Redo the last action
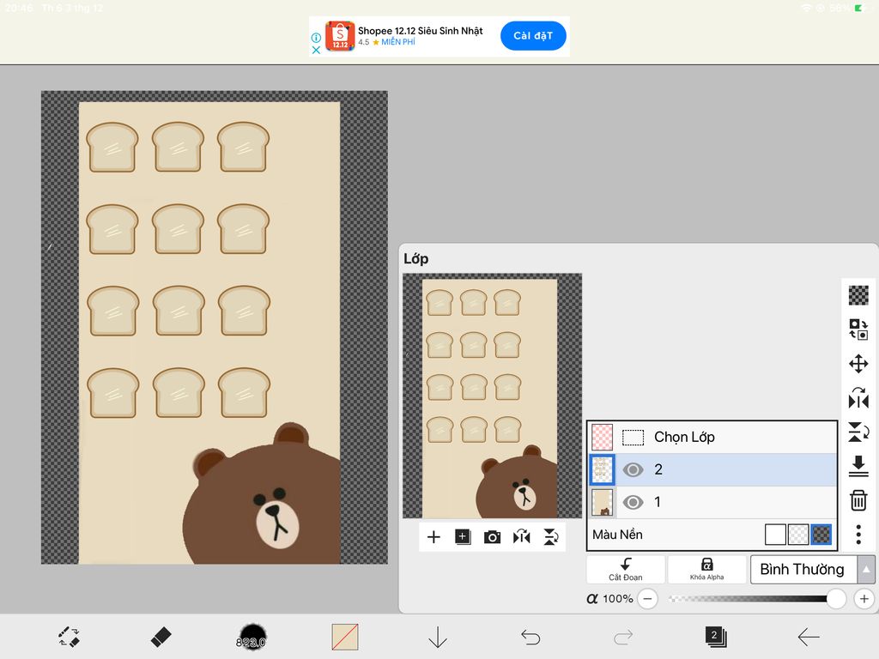879x659 pixels. tap(623, 638)
